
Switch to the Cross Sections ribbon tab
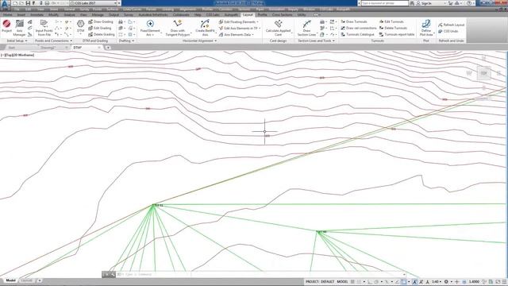[282, 15]
